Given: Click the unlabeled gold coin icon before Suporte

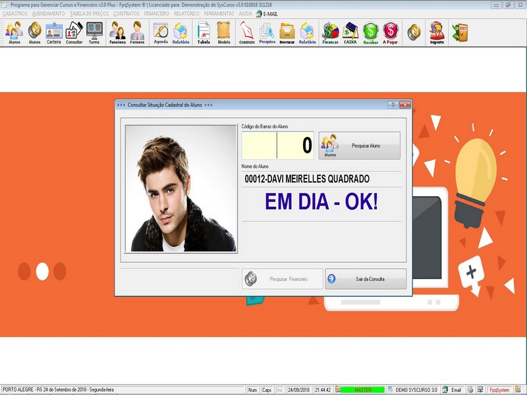Looking at the screenshot, I should tap(414, 32).
